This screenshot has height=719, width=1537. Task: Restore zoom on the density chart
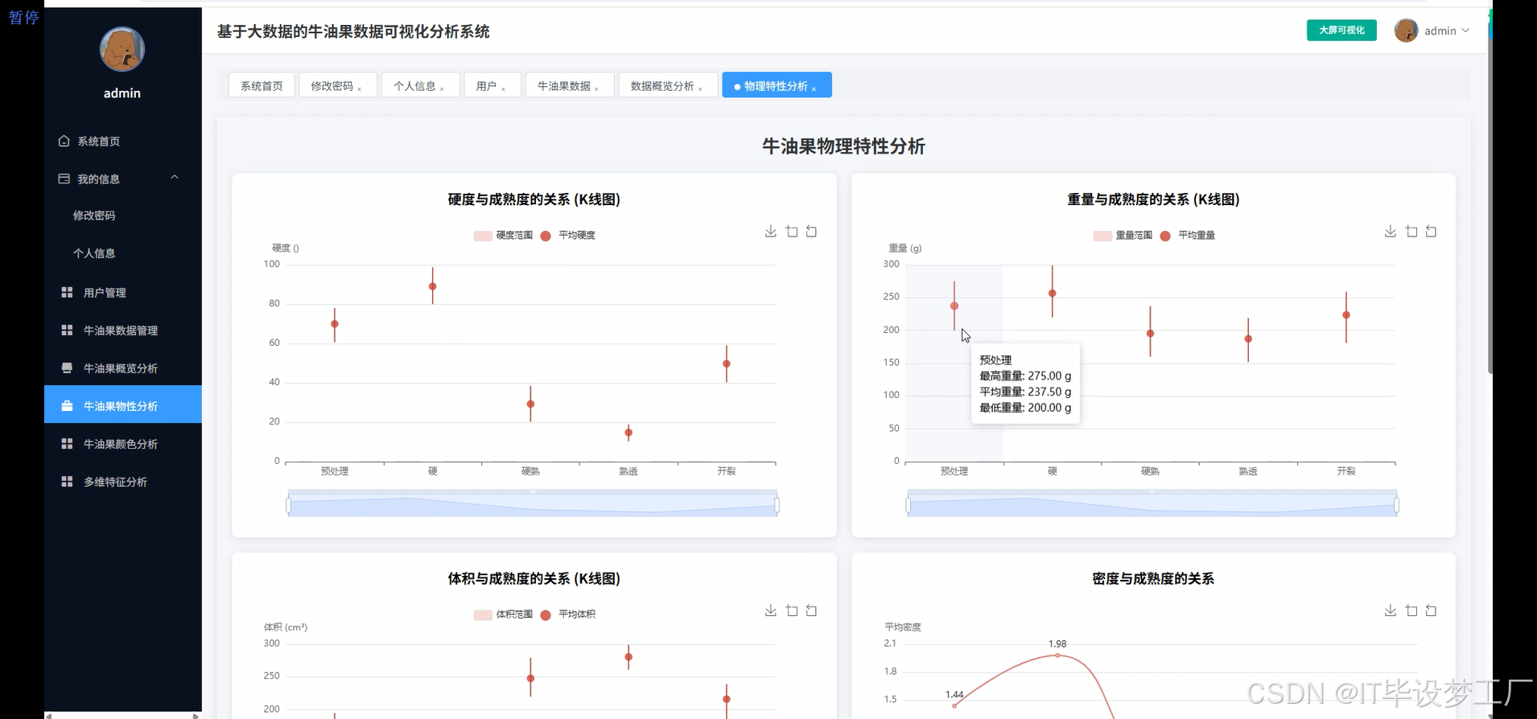coord(1431,610)
